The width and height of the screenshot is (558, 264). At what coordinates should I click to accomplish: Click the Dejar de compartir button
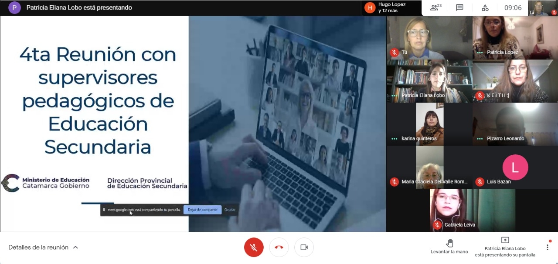coord(202,210)
